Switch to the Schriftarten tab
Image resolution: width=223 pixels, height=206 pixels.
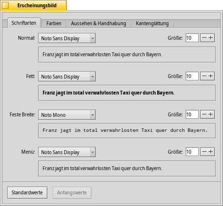(24, 23)
